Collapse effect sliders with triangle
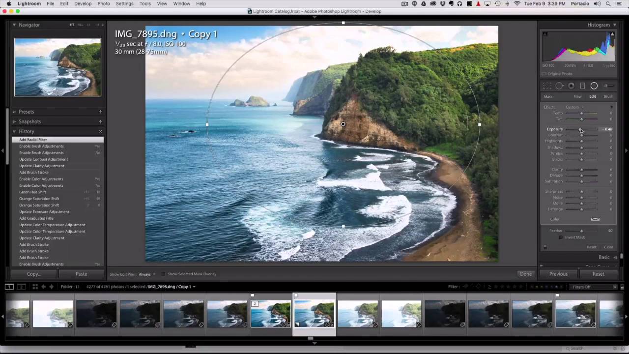Viewport: 629px width, 354px height. (612, 107)
